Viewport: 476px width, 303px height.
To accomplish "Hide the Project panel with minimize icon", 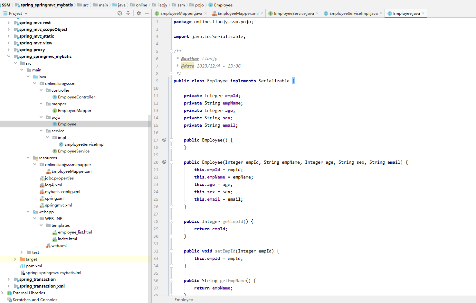I will pyautogui.click(x=147, y=13).
